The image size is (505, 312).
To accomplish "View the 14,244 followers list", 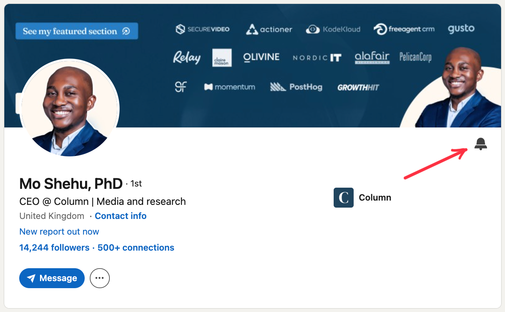I will pyautogui.click(x=54, y=247).
